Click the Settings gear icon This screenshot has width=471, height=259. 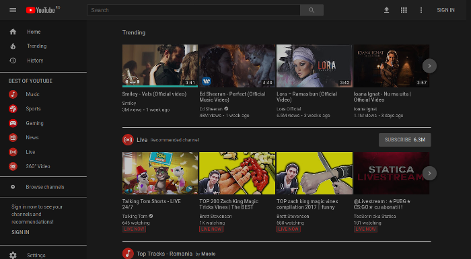pos(13,255)
